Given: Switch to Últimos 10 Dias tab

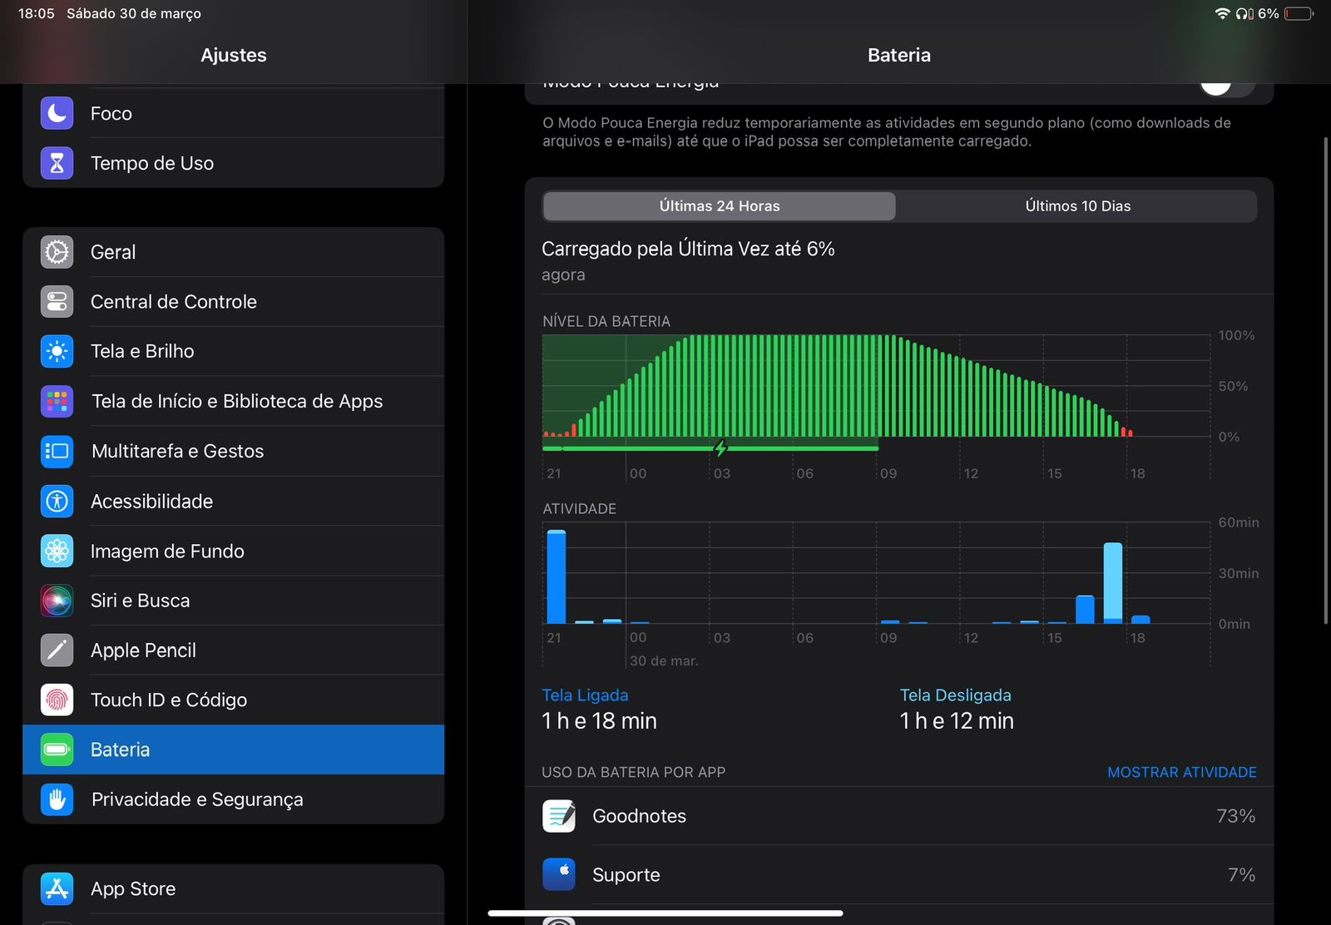Looking at the screenshot, I should (1077, 205).
